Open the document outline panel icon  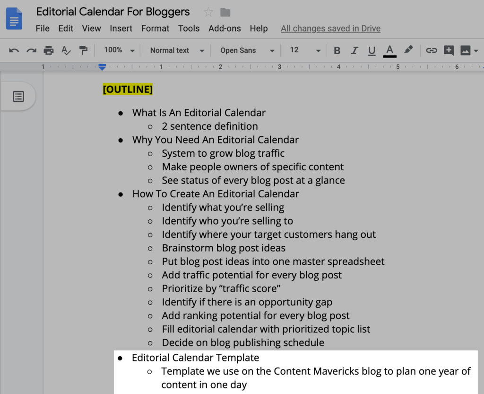tap(18, 96)
